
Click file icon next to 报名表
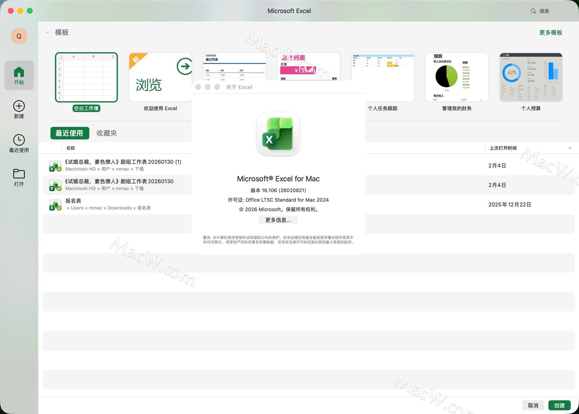[55, 205]
